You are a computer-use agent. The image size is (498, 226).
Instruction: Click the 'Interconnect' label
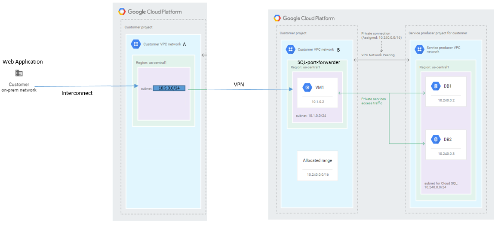[x=77, y=93]
